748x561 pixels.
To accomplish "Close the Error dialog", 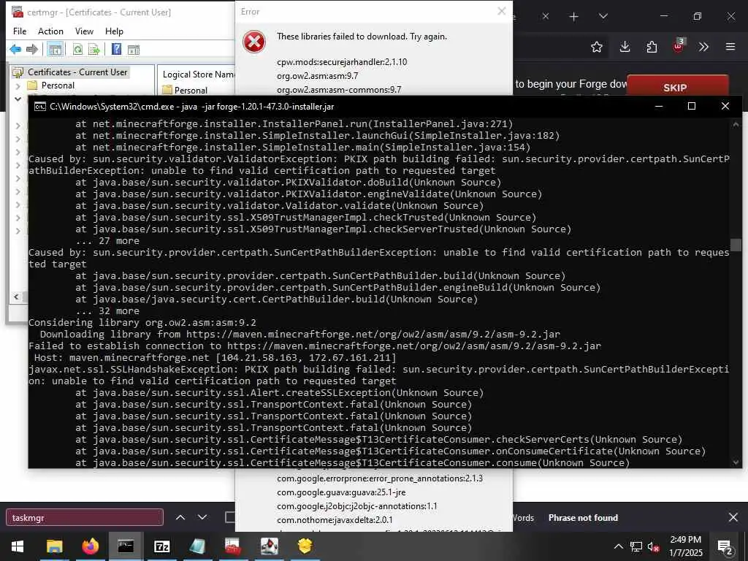I will coord(501,11).
